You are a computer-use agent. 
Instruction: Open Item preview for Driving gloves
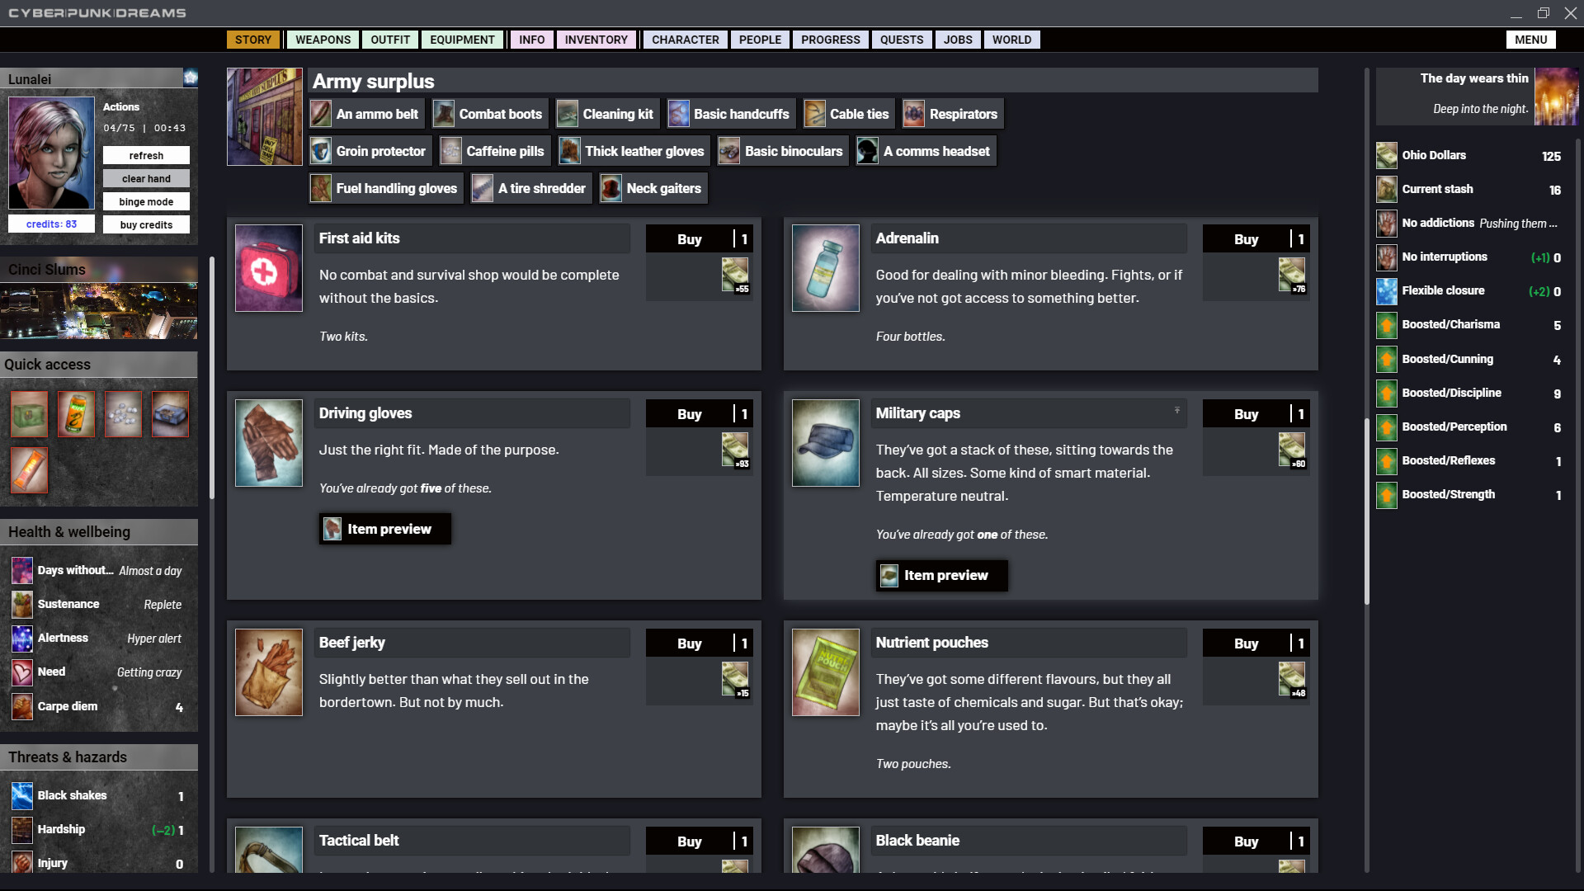pyautogui.click(x=384, y=529)
